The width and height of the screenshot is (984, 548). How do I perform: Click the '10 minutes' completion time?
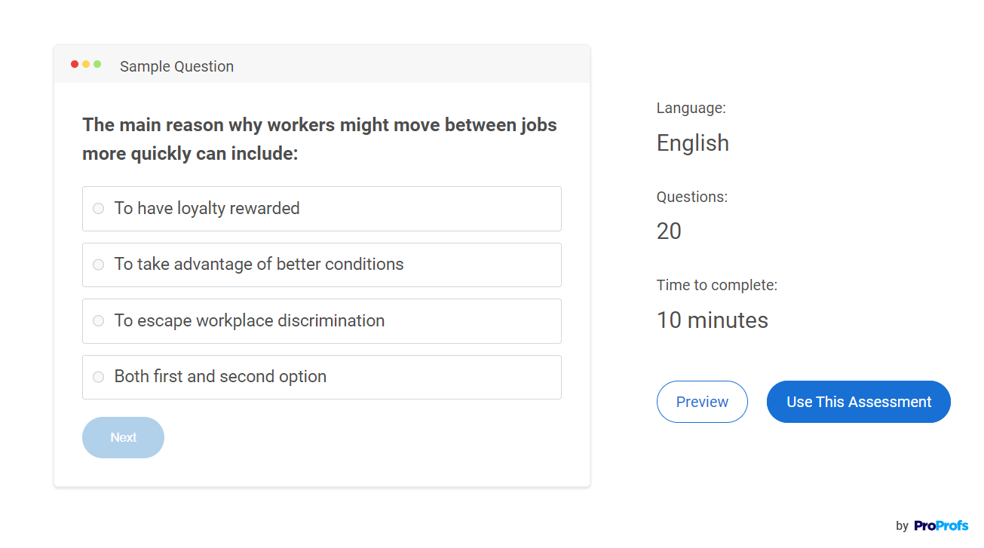point(712,320)
